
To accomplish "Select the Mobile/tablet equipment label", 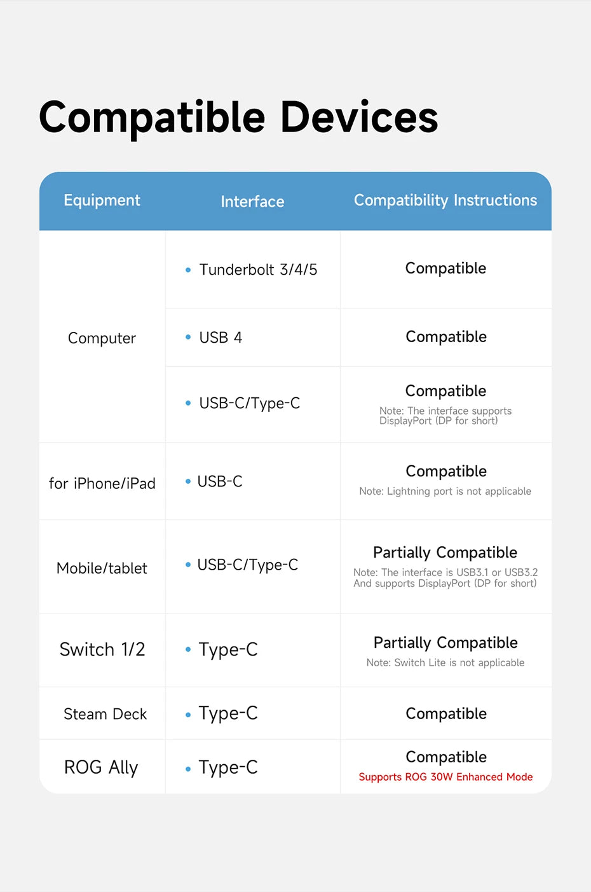I will pyautogui.click(x=102, y=568).
